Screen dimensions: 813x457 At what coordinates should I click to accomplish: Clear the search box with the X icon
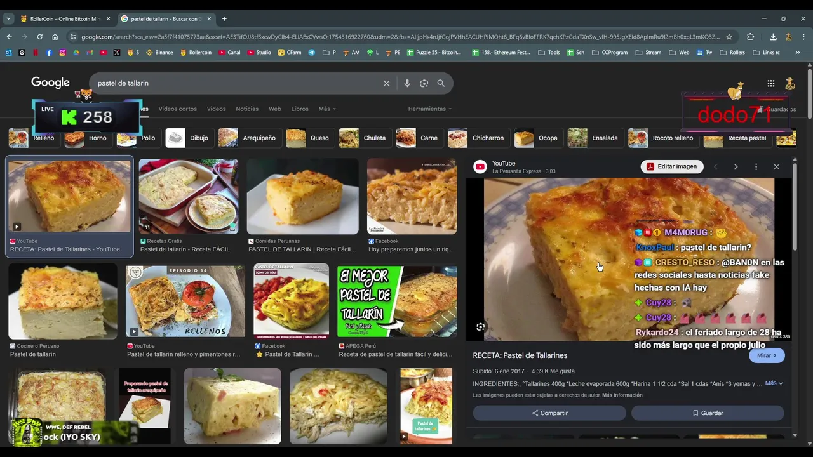pyautogui.click(x=386, y=83)
